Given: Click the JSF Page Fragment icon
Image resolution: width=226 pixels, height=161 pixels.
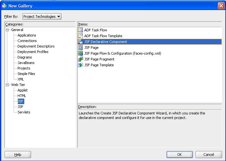Looking at the screenshot, I should 81,59.
